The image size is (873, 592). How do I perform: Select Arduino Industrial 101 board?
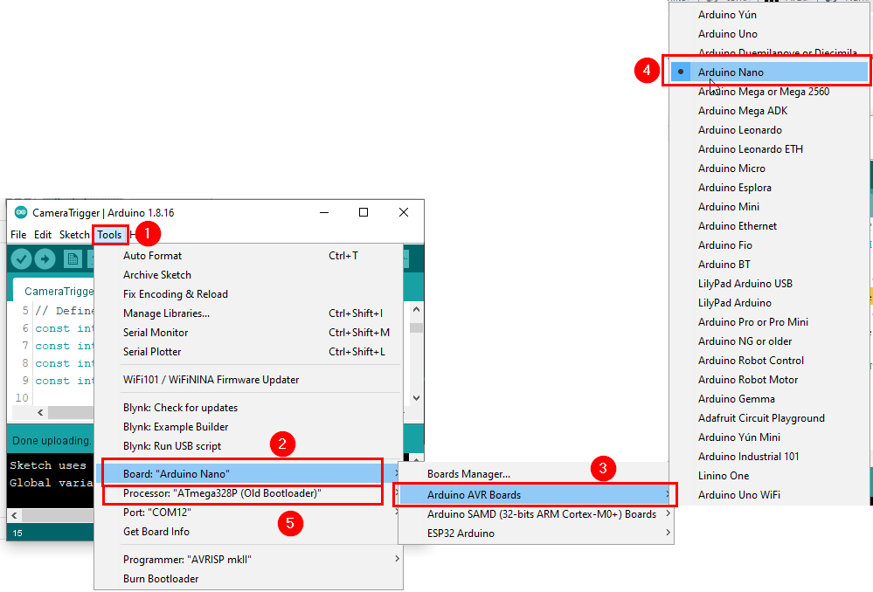coord(768,457)
